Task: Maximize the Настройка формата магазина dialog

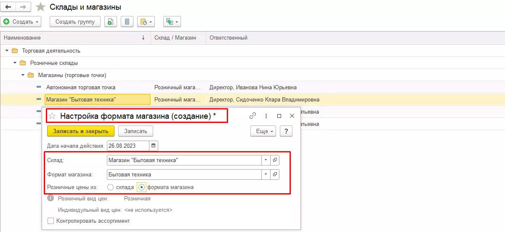Action: (279, 116)
